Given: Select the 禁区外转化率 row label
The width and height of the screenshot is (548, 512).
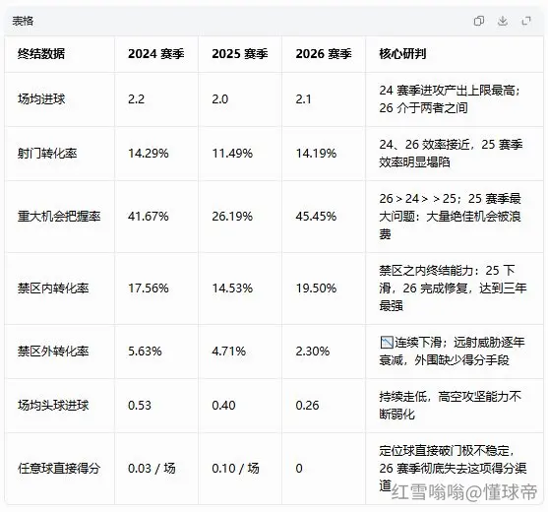Looking at the screenshot, I should 53,352.
